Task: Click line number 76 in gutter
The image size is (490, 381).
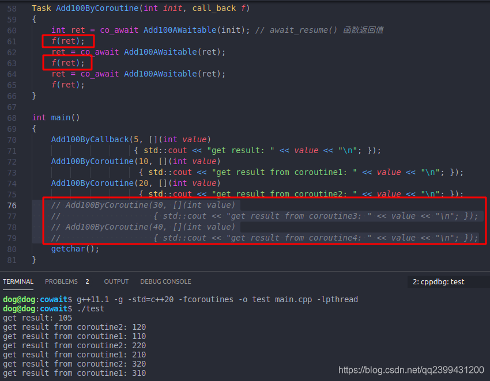Action: pos(12,205)
